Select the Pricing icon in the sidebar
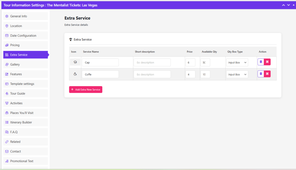Image resolution: width=296 pixels, height=170 pixels. coord(7,45)
